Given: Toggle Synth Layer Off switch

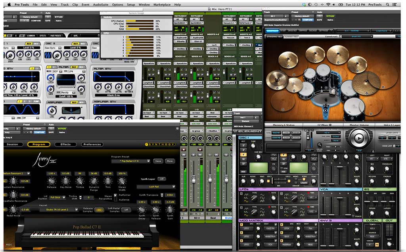Looking at the screenshot, I should tap(162, 179).
